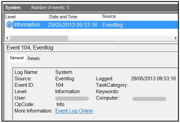This screenshot has height=123, width=180.
Task: Select the Information event row
Action: (92, 25)
